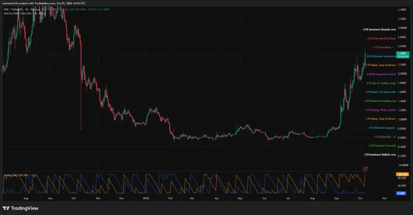Click the -2/8 Extreme Oversold label
This screenshot has height=215, width=413.
tap(382, 146)
